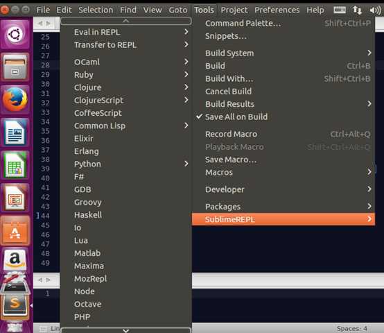Viewport: 384px width, 333px height.
Task: Click the left tab-navigation arrow above editor
Action: [x=40, y=24]
